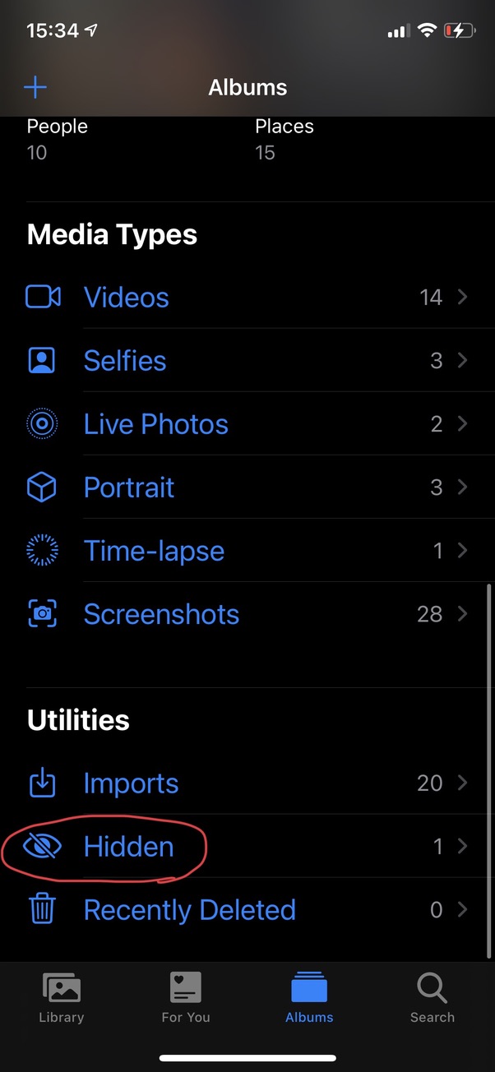The height and width of the screenshot is (1072, 495).
Task: Expand the Recently Deleted row chevron
Action: [x=462, y=909]
